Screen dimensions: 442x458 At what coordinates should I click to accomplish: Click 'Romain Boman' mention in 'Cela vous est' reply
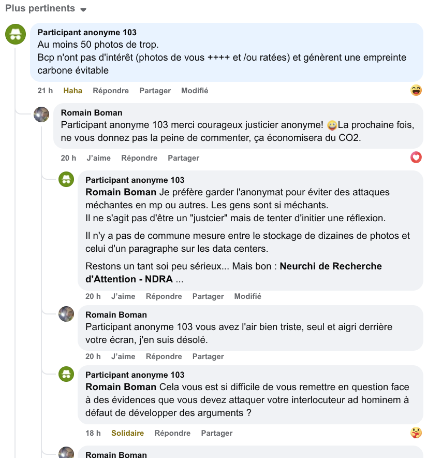pos(121,387)
